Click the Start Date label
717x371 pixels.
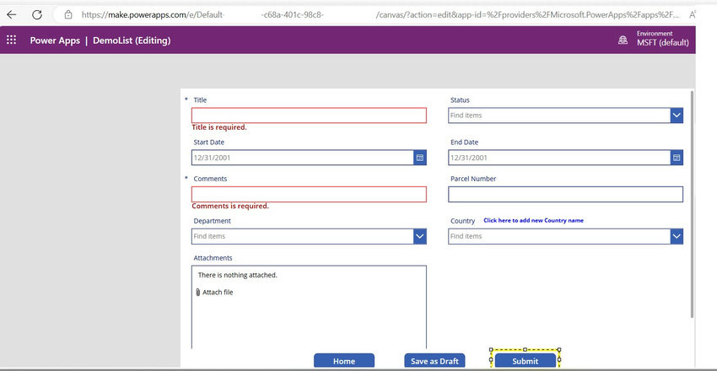tap(209, 142)
